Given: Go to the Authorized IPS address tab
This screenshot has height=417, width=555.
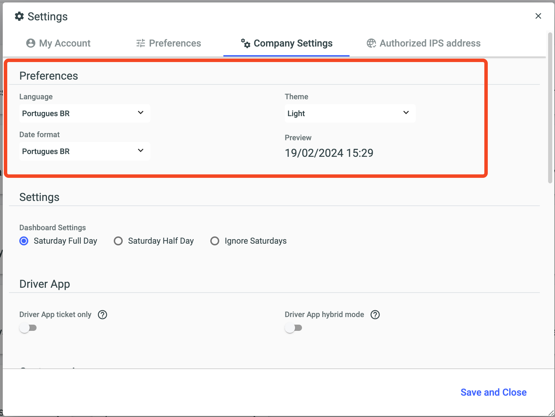Looking at the screenshot, I should [x=424, y=43].
